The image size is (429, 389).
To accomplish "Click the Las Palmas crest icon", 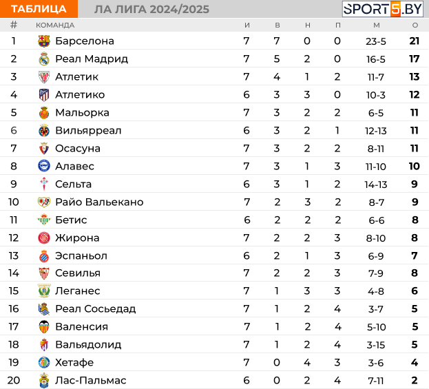I will [44, 381].
